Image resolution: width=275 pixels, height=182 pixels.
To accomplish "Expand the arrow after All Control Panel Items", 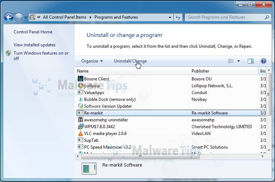I will pyautogui.click(x=91, y=17).
